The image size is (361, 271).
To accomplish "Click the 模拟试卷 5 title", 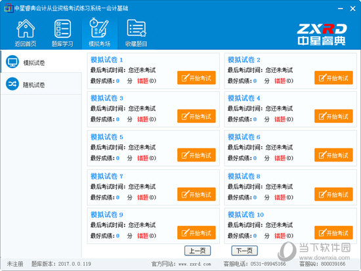I will pyautogui.click(x=106, y=137).
